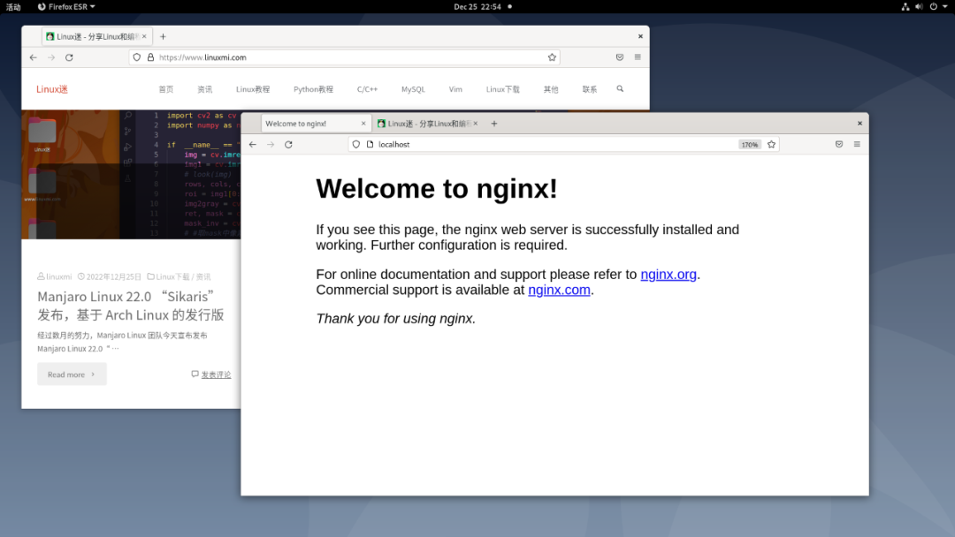The height and width of the screenshot is (537, 955).
Task: Open 首页 in the site navigation
Action: click(x=165, y=89)
